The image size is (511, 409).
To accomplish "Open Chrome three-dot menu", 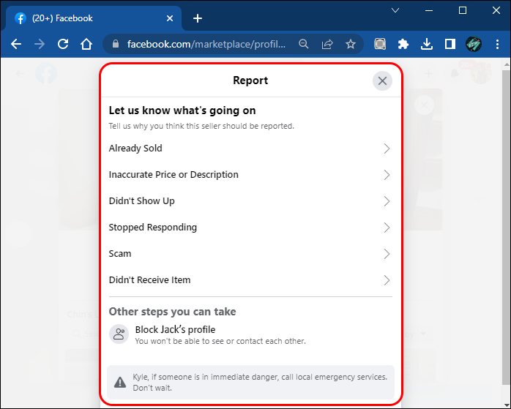I will (496, 44).
